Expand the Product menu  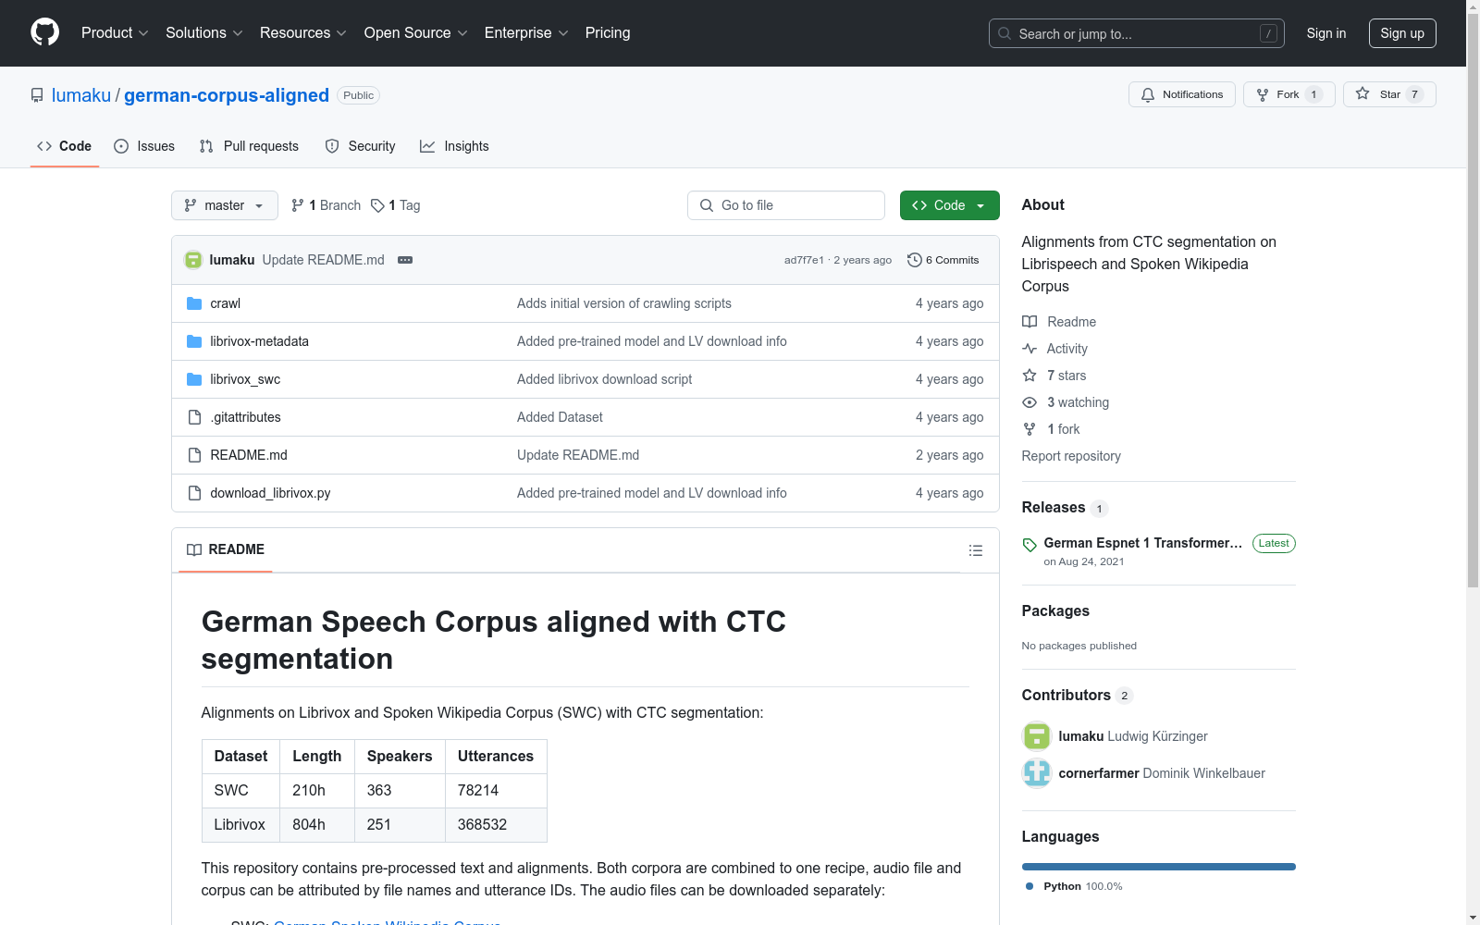[115, 33]
